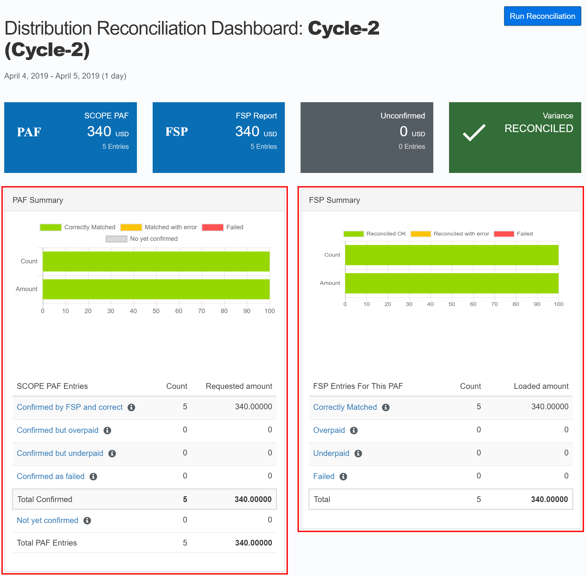Open the Correctly Matched entries link
The width and height of the screenshot is (587, 577).
pos(345,407)
